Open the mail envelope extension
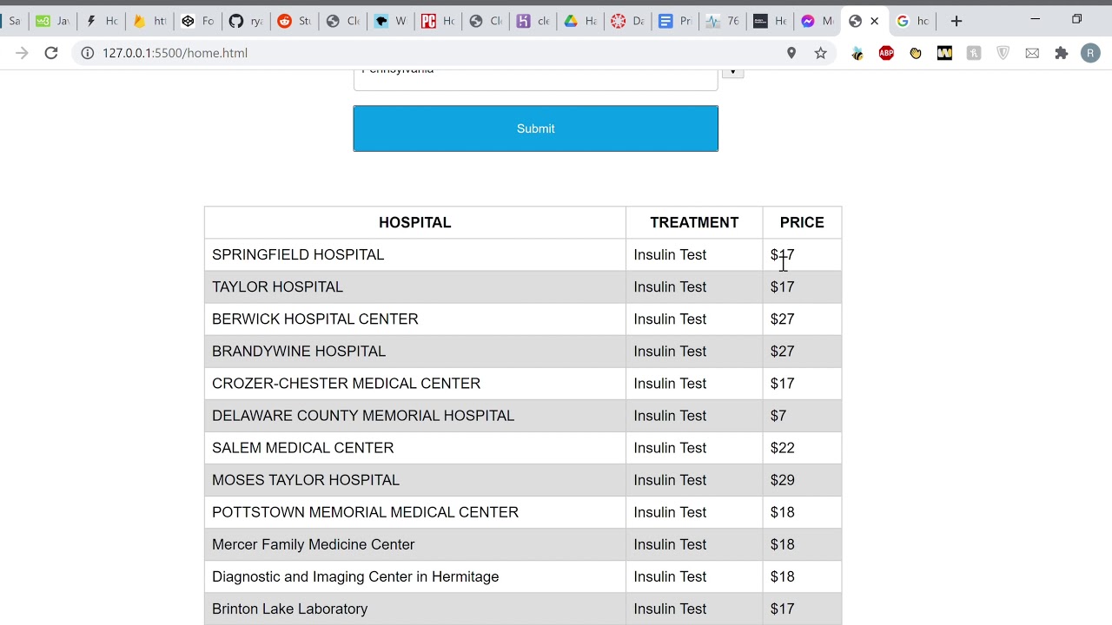The image size is (1112, 625). point(1032,53)
